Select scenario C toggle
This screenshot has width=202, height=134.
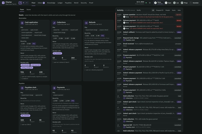(27, 3)
